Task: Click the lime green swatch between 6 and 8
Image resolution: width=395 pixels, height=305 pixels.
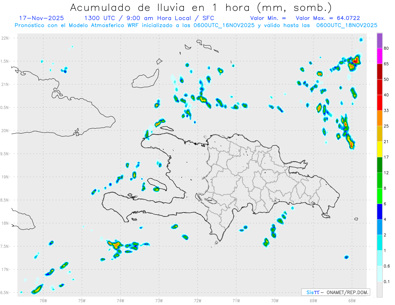Action: point(380,196)
